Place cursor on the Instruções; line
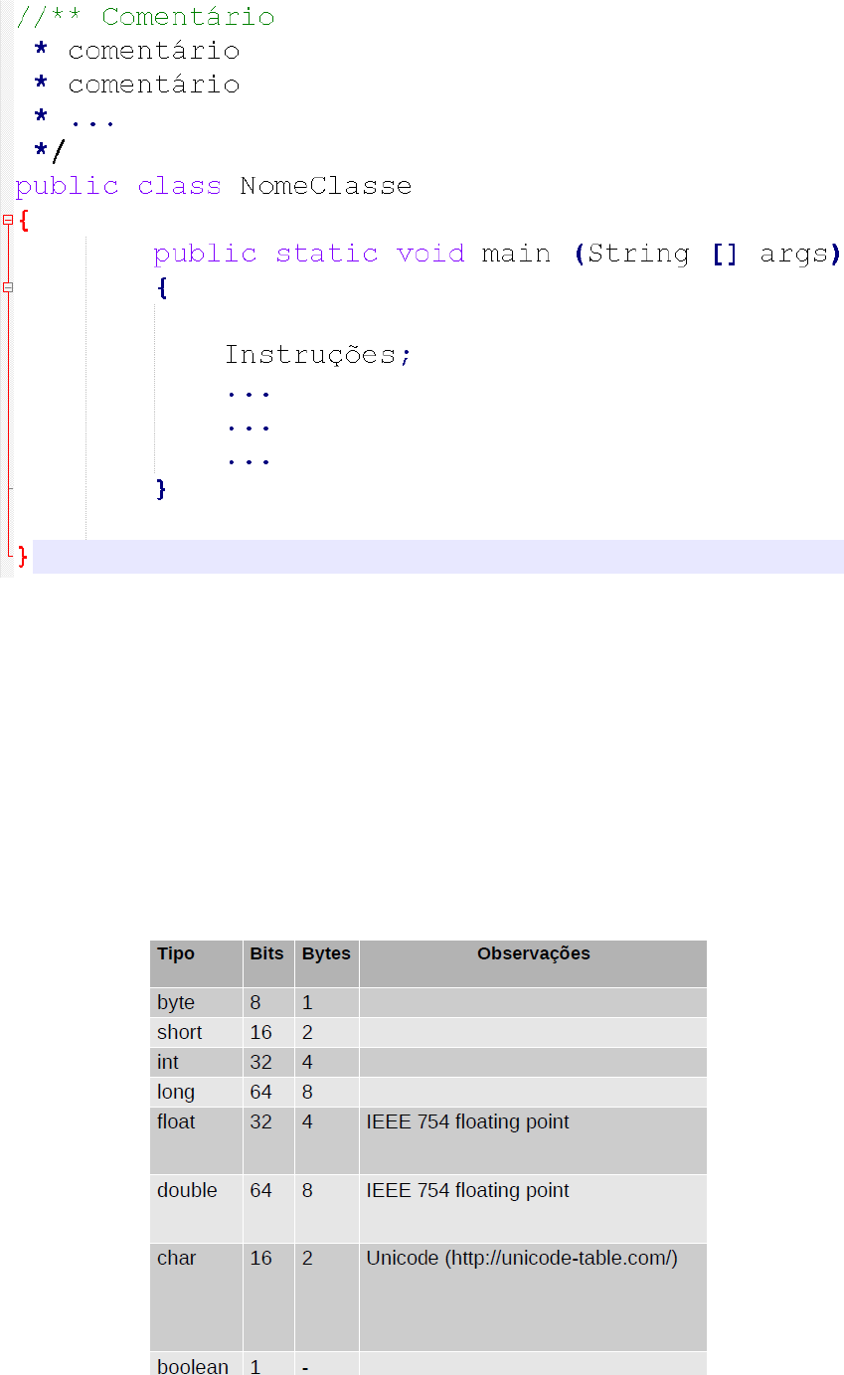The width and height of the screenshot is (844, 1375). 317,355
